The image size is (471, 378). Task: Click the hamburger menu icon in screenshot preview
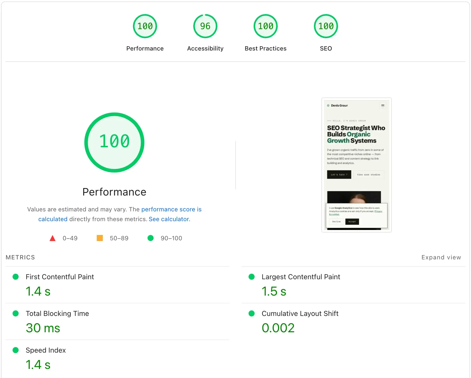pyautogui.click(x=383, y=106)
